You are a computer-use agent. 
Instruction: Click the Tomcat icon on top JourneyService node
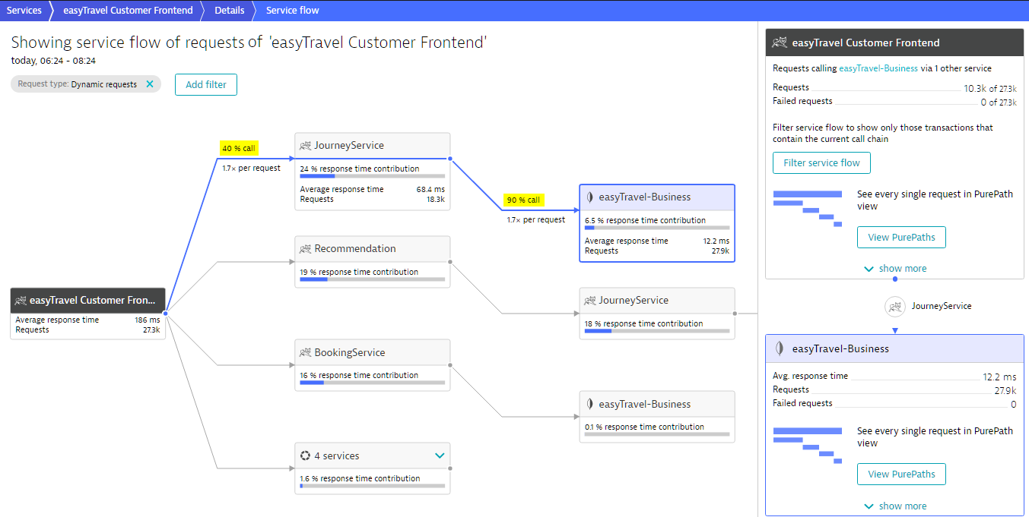click(305, 146)
